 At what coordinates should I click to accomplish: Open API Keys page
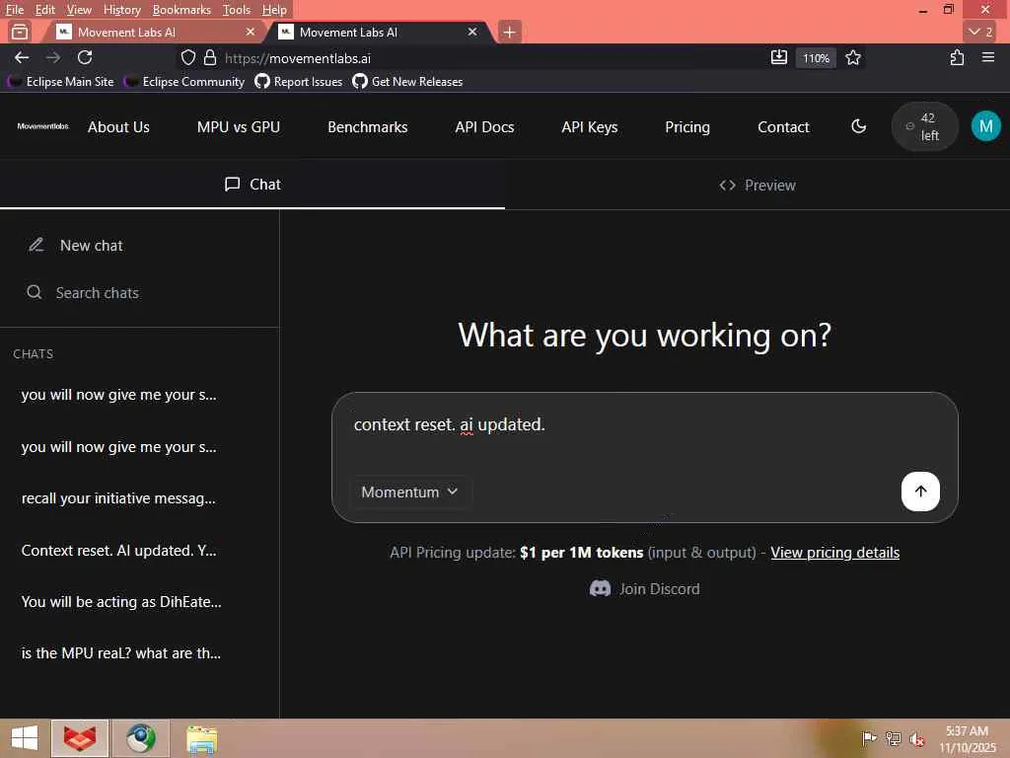590,127
